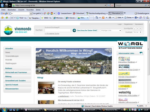150x112 pixels.
Task: Click the Login link
Action: pyautogui.click(x=120, y=24)
